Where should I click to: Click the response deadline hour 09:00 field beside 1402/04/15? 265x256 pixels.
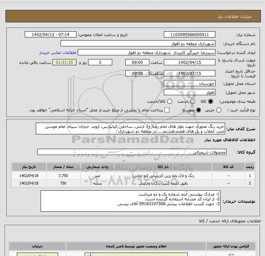[x=137, y=62]
